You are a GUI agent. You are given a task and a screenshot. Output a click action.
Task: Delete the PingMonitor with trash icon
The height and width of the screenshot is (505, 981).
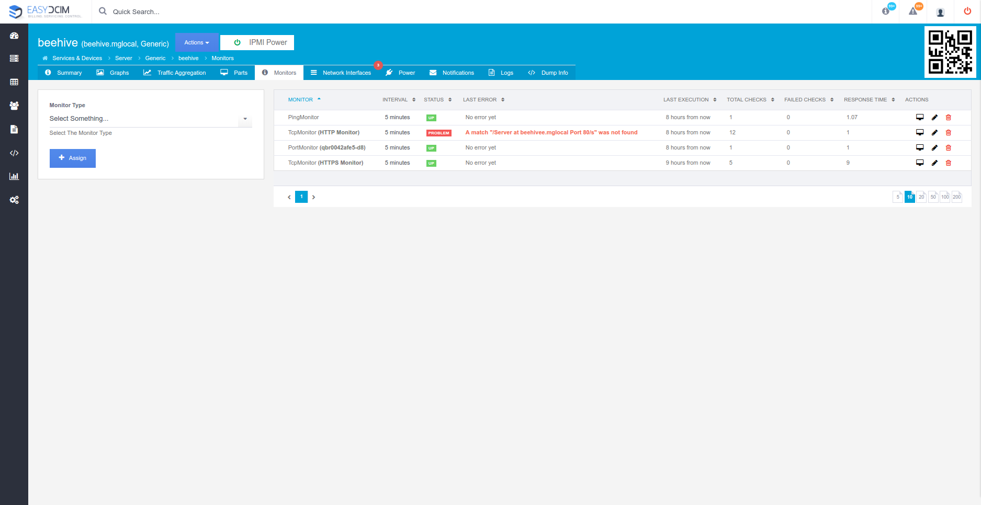(948, 118)
